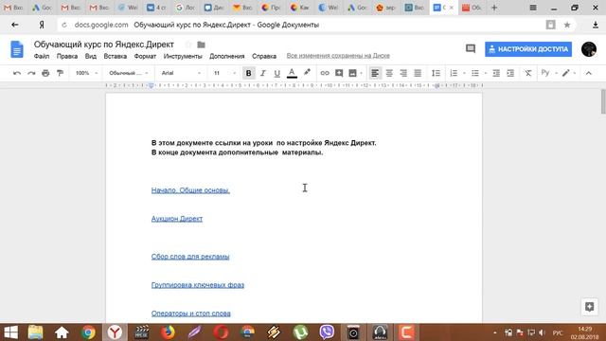Click the Insert image icon

[352, 73]
